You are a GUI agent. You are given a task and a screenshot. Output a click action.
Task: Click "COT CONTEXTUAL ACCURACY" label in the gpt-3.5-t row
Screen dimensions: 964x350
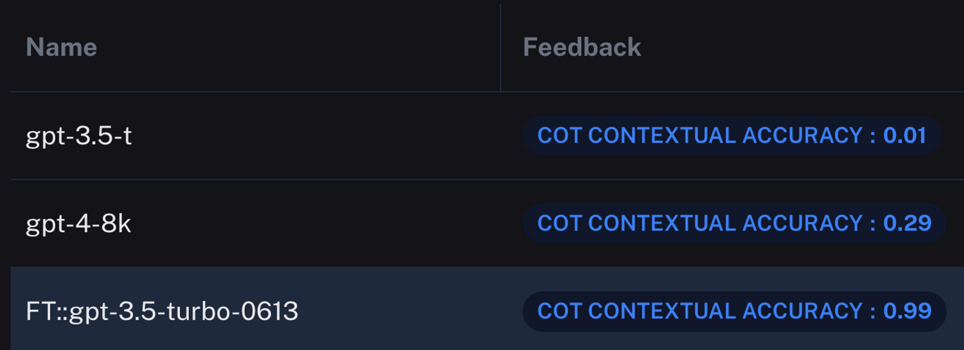point(699,136)
